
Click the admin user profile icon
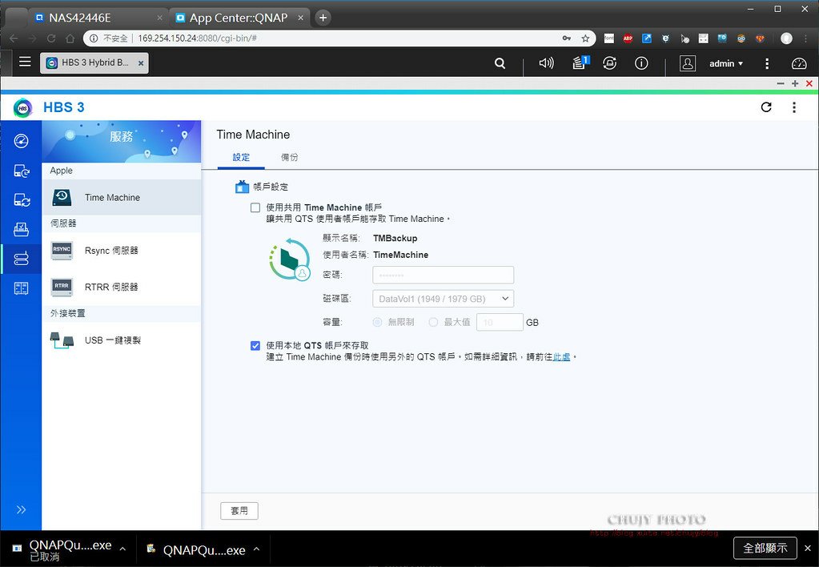(688, 63)
